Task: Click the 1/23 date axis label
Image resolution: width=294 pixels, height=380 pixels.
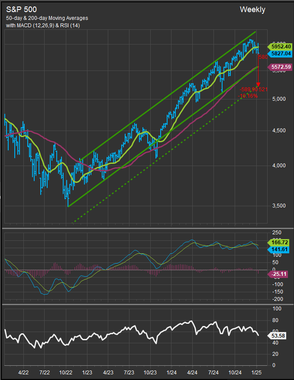Action: pyautogui.click(x=87, y=372)
